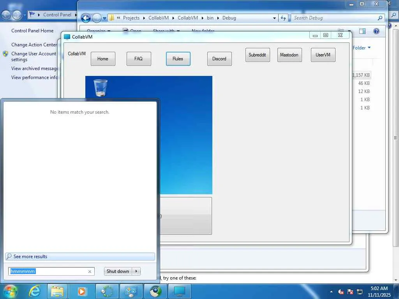Screen dimensions: 399x299
Task: Go forward in Control Panel window
Action: click(x=17, y=15)
